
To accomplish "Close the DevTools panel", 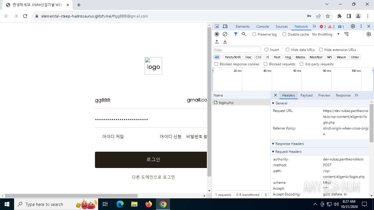I will 369,26.
